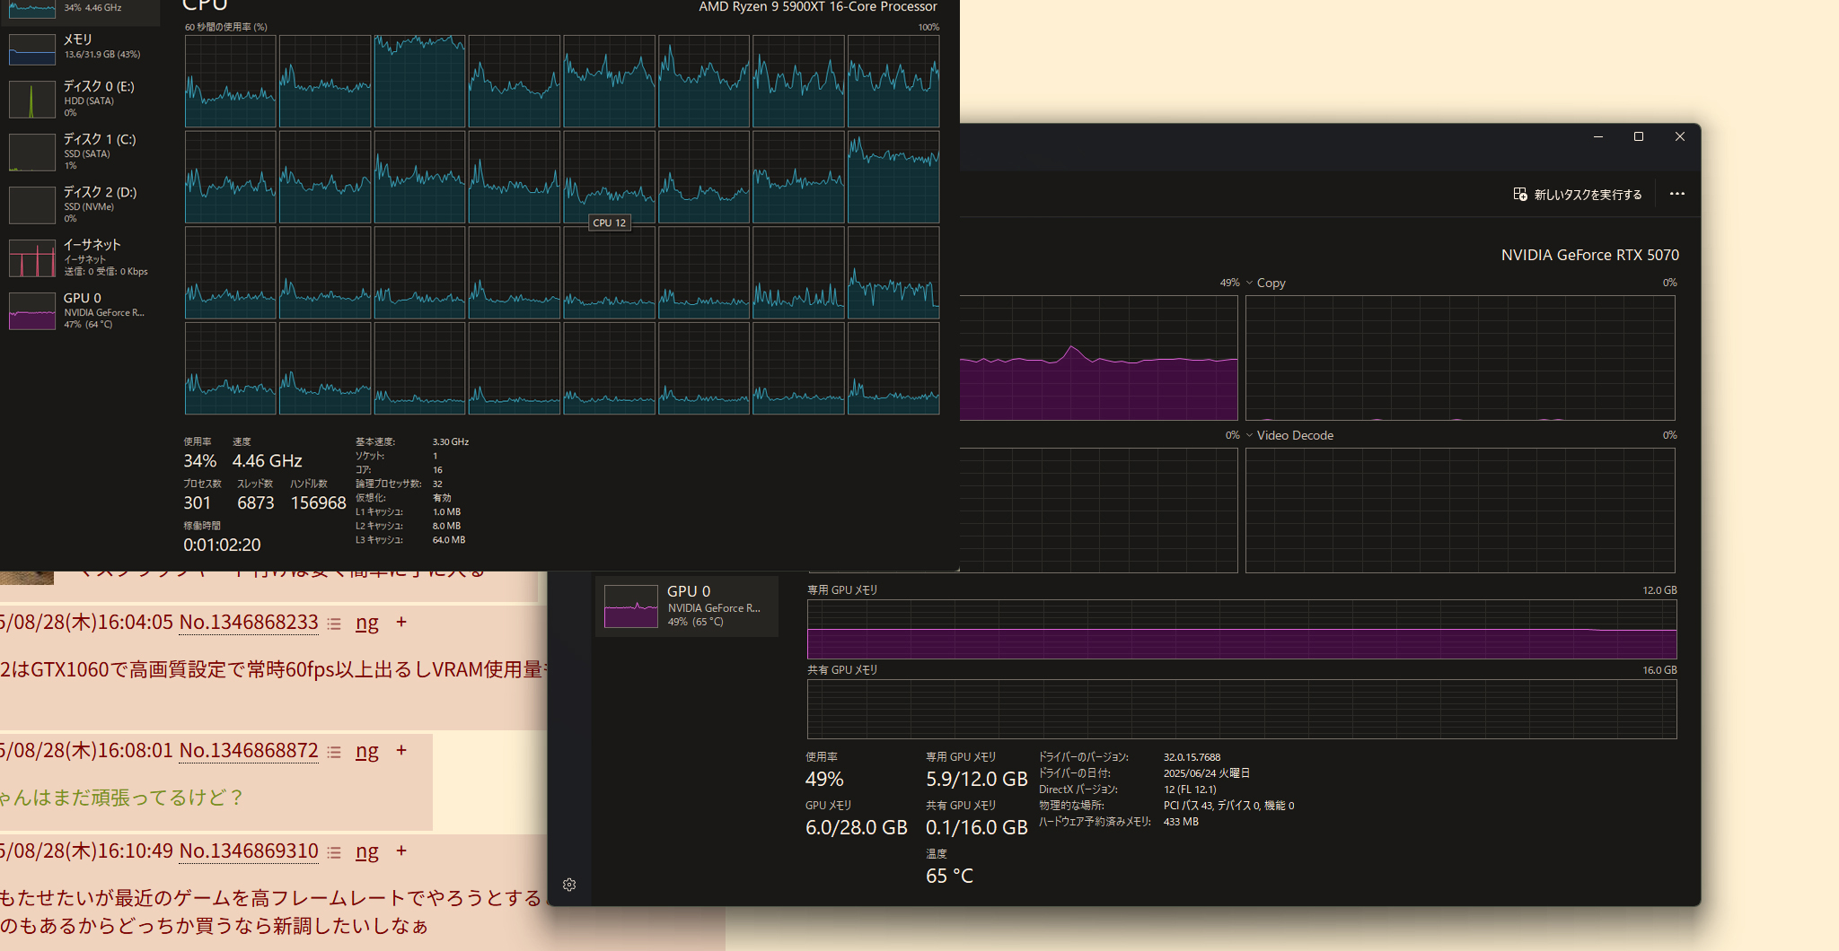Select ディスク 2 (D:) NVMe entry
Image resolution: width=1839 pixels, height=951 pixels.
(x=82, y=205)
